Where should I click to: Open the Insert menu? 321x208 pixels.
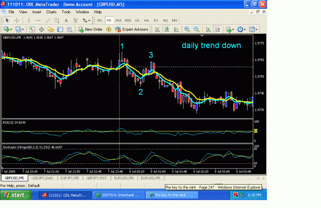pos(36,12)
